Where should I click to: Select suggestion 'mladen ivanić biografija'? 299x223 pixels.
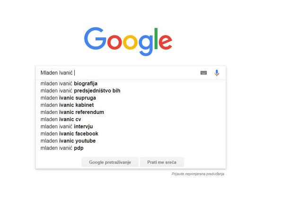pyautogui.click(x=69, y=84)
